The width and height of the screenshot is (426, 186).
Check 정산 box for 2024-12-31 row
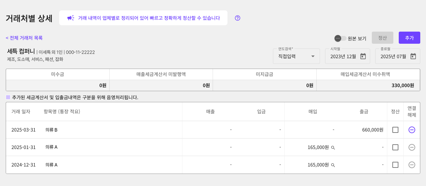click(x=395, y=165)
